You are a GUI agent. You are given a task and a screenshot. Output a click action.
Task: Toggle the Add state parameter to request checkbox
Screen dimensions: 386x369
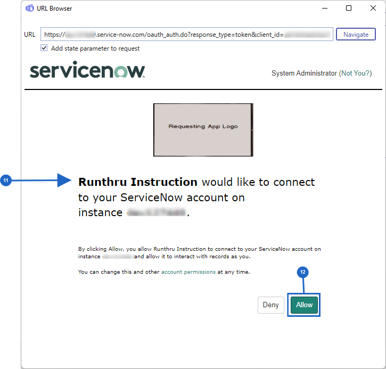pos(44,48)
